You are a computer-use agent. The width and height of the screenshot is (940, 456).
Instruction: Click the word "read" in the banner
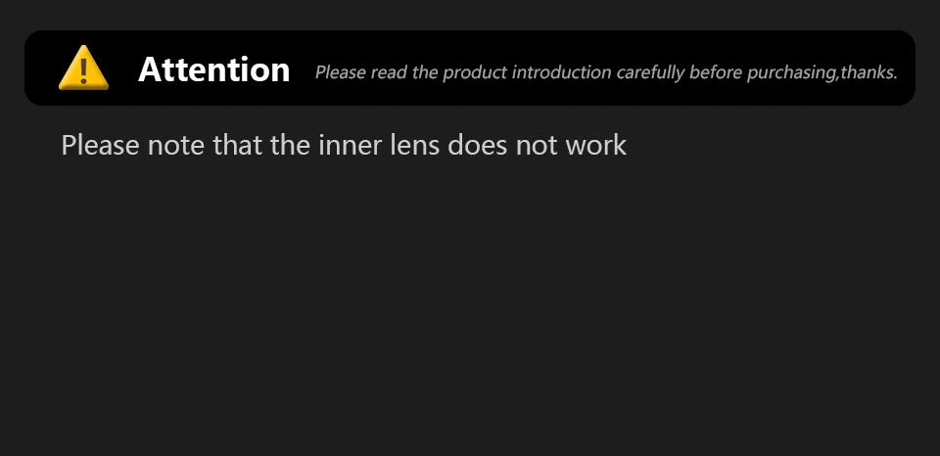pos(390,72)
